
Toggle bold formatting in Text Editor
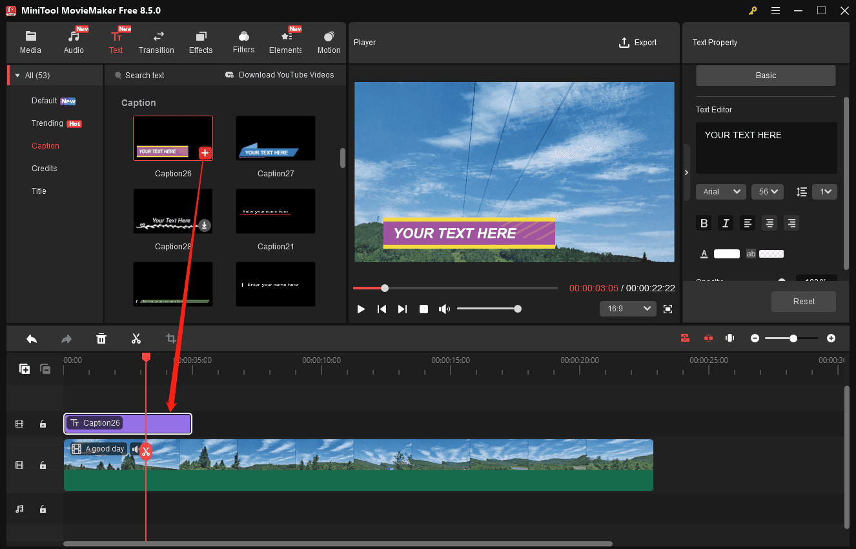pyautogui.click(x=704, y=223)
